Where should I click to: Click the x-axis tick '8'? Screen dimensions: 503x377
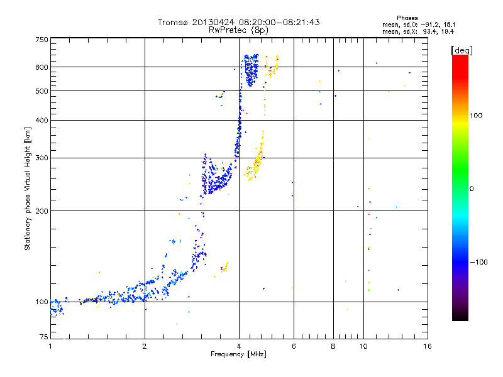[333, 346]
